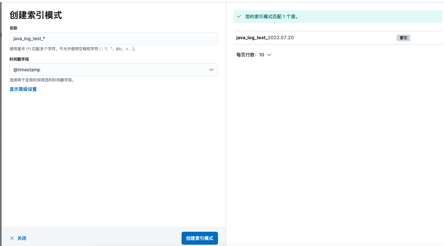
Task: Select the java_log_test_2022.07.20 index row
Action: (x=338, y=38)
